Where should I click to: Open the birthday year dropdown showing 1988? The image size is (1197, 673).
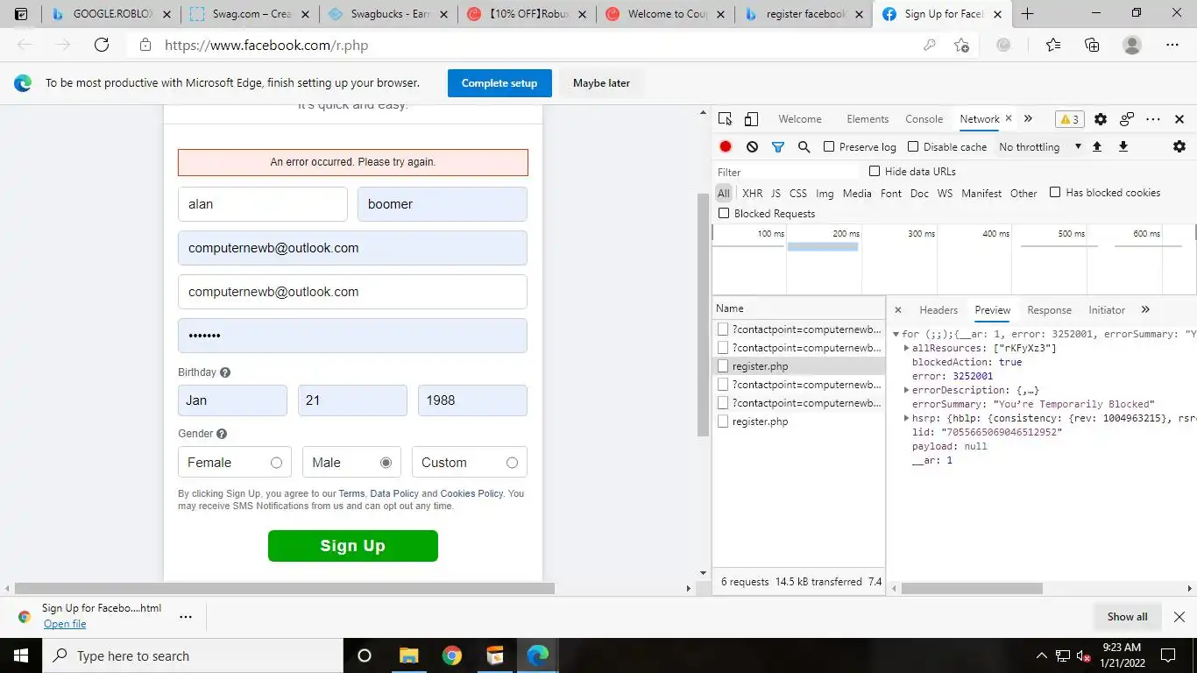[x=472, y=400]
